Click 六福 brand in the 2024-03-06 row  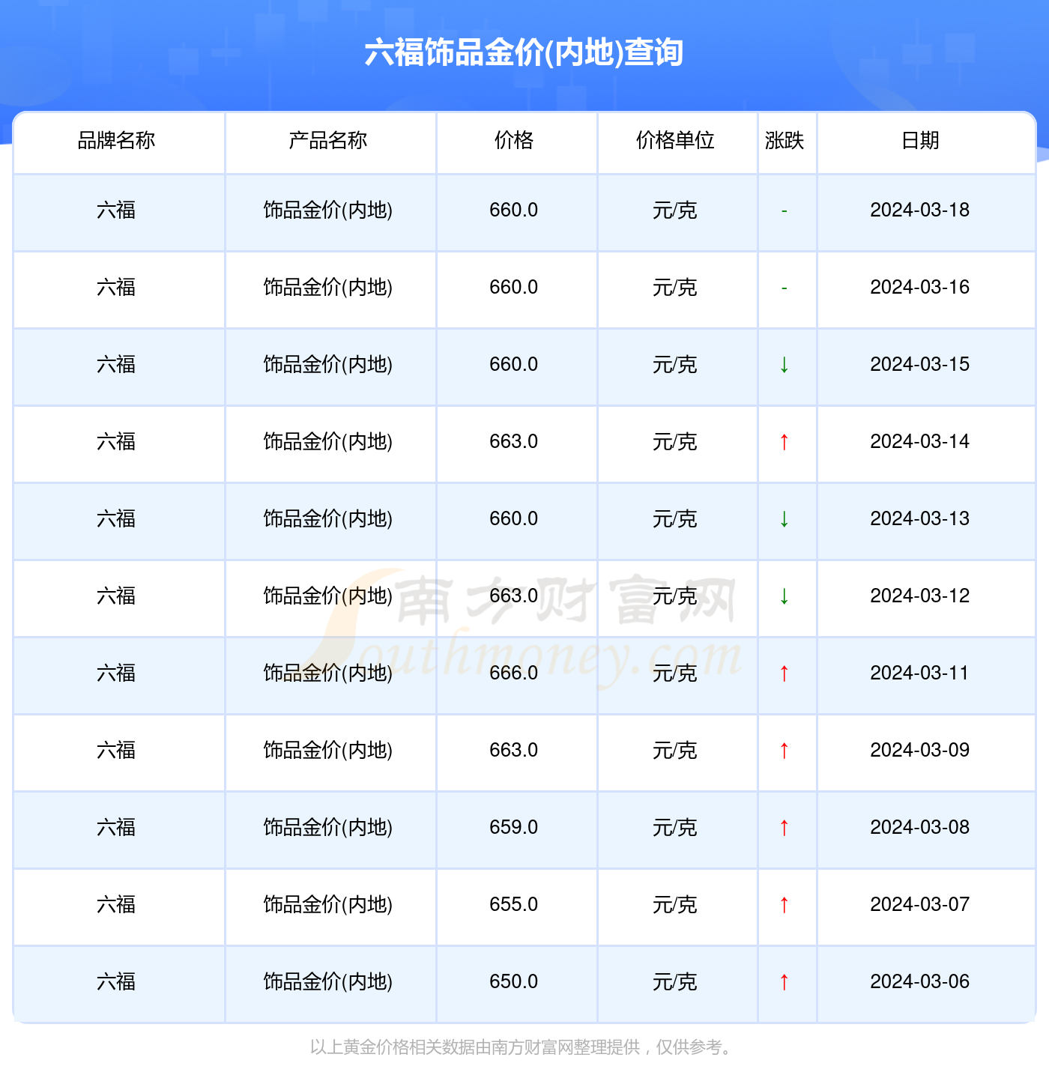tap(116, 981)
